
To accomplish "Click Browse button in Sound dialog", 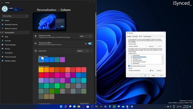I will (160, 71).
